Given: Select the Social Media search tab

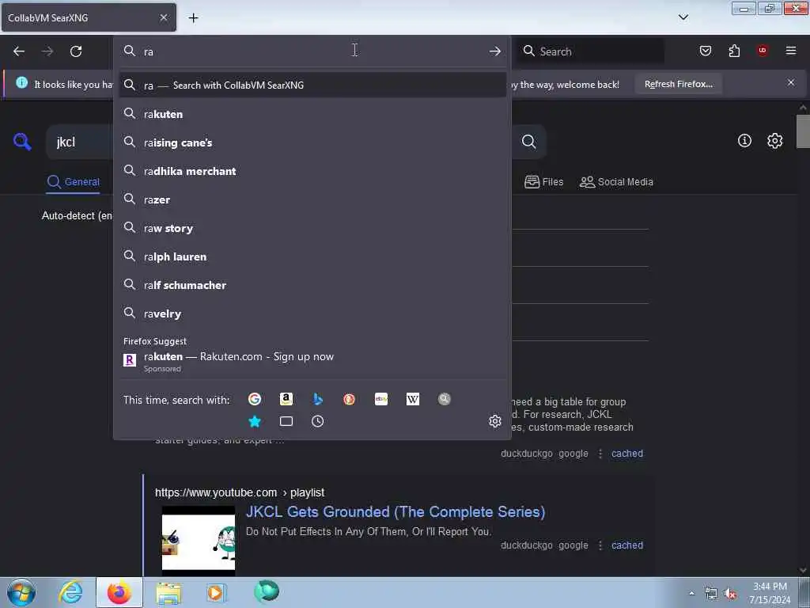Looking at the screenshot, I should pyautogui.click(x=616, y=182).
